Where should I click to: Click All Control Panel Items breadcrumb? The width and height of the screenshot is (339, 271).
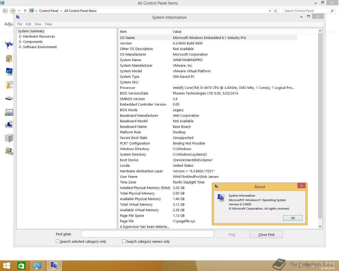coord(80,11)
